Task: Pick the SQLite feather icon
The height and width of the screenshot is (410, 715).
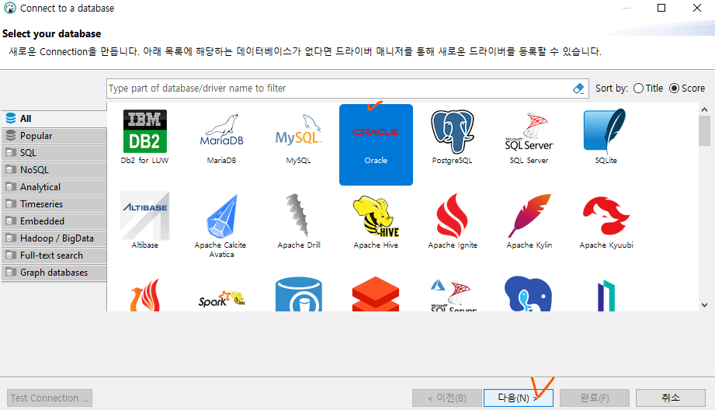Action: (x=606, y=130)
